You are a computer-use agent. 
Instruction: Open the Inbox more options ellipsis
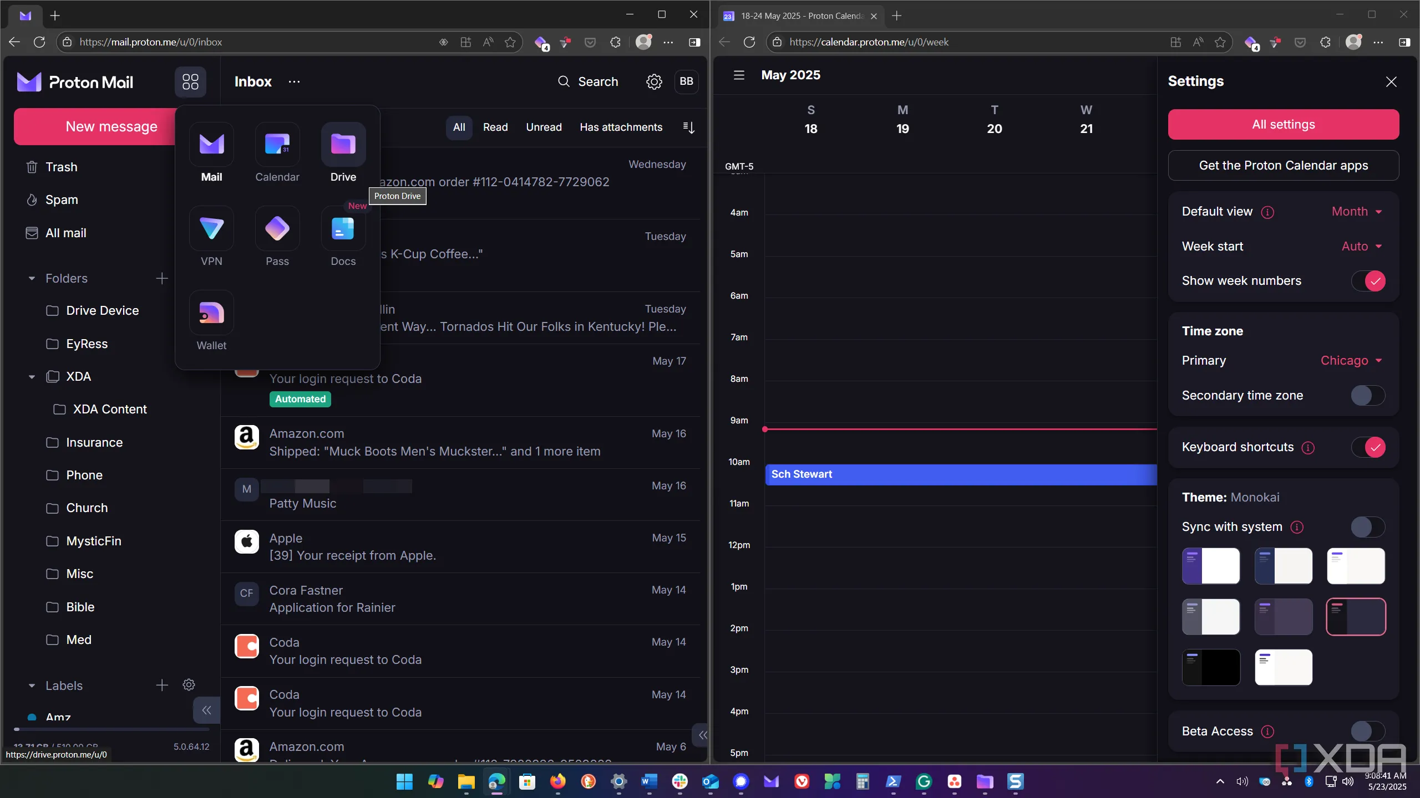pos(294,81)
